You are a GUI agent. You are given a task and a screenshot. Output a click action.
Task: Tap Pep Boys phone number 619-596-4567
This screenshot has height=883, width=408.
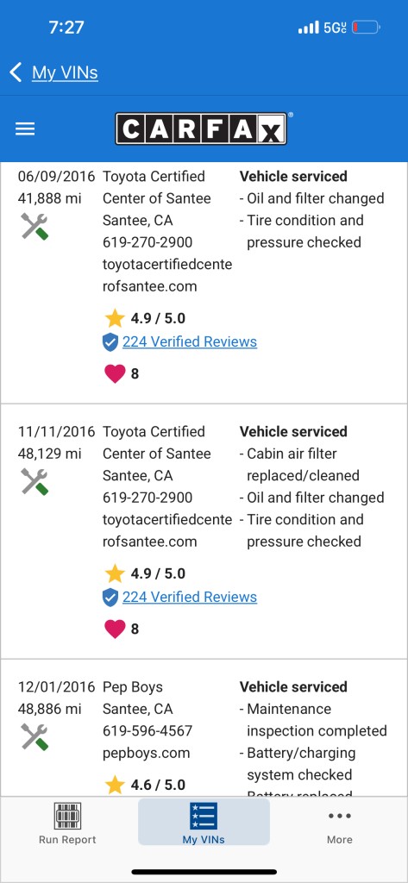pyautogui.click(x=148, y=731)
